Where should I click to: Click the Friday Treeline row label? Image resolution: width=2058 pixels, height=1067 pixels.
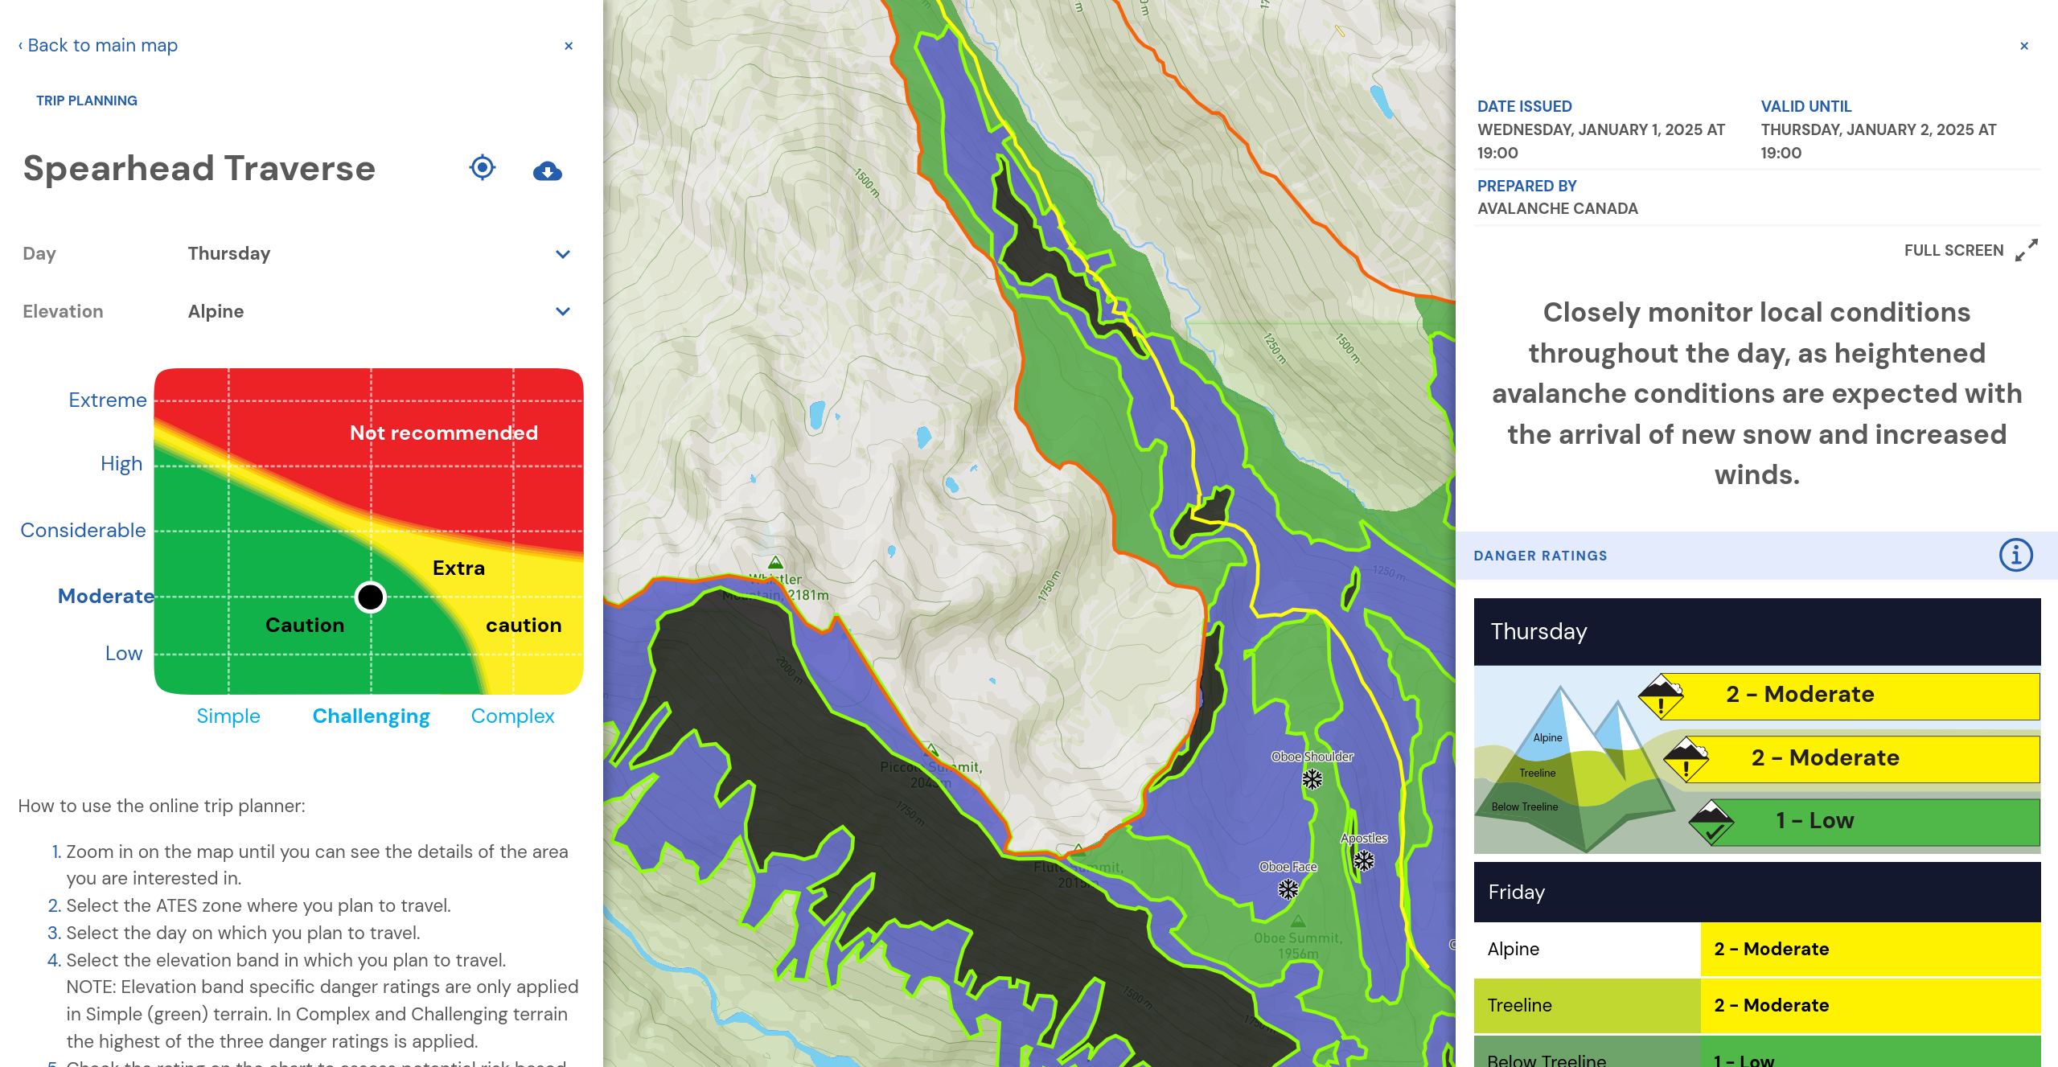click(x=1587, y=1006)
